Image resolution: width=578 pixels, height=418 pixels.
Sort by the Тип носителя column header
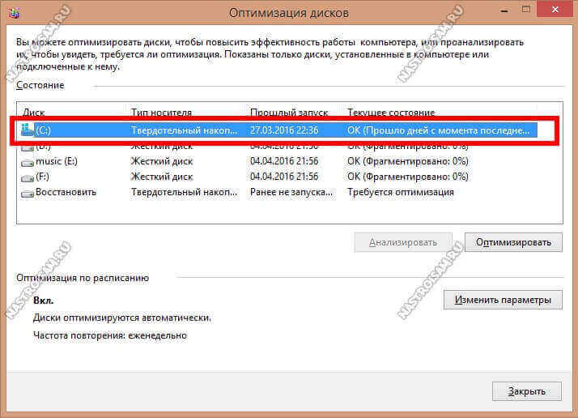[161, 112]
